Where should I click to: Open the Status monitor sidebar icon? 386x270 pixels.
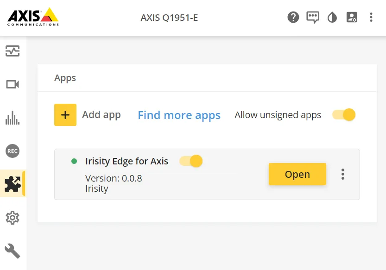[x=13, y=51]
